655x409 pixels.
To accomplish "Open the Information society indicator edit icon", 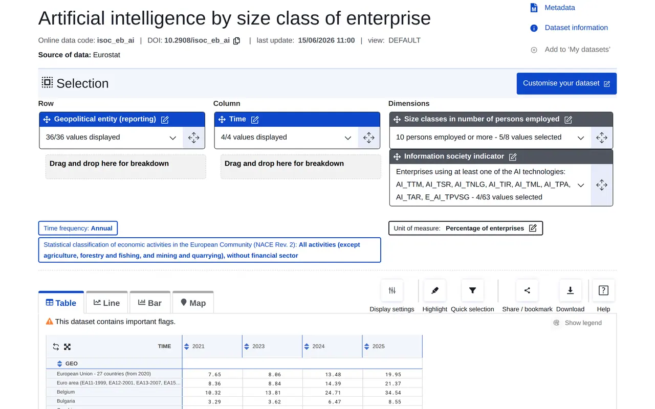I will click(513, 157).
